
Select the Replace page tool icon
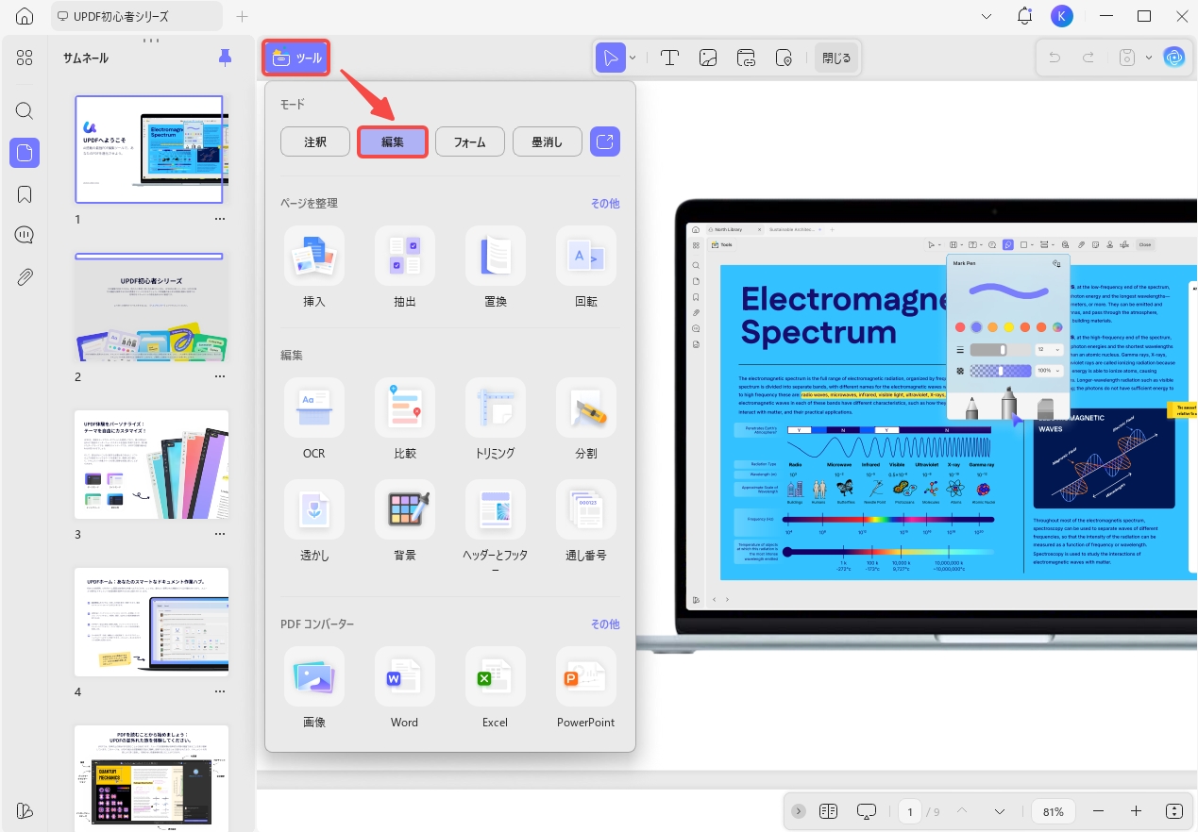click(495, 256)
